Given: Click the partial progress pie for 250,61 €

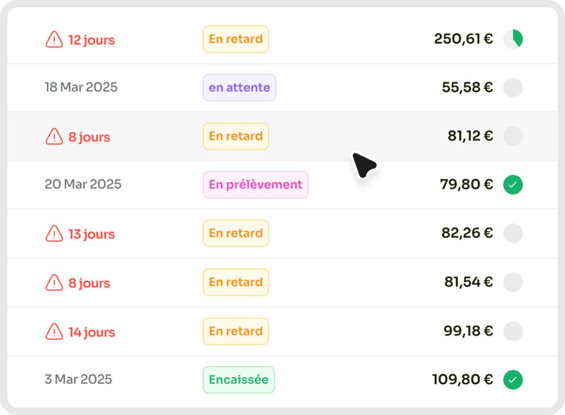Looking at the screenshot, I should tap(513, 39).
